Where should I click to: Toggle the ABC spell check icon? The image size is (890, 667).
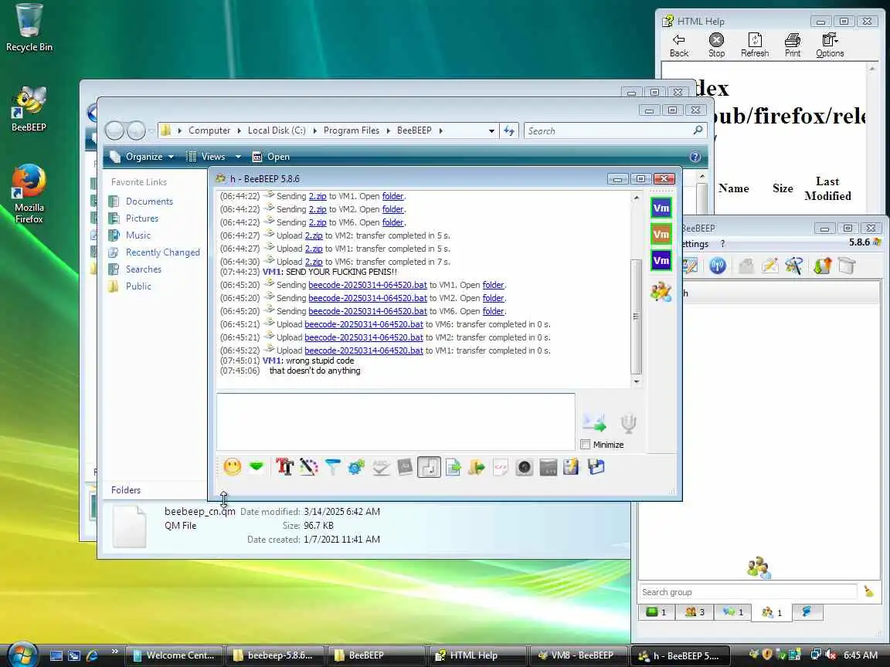point(381,467)
